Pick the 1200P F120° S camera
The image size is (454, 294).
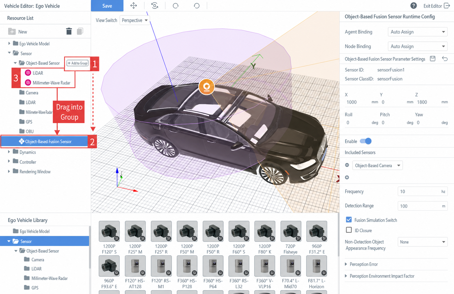point(109,231)
